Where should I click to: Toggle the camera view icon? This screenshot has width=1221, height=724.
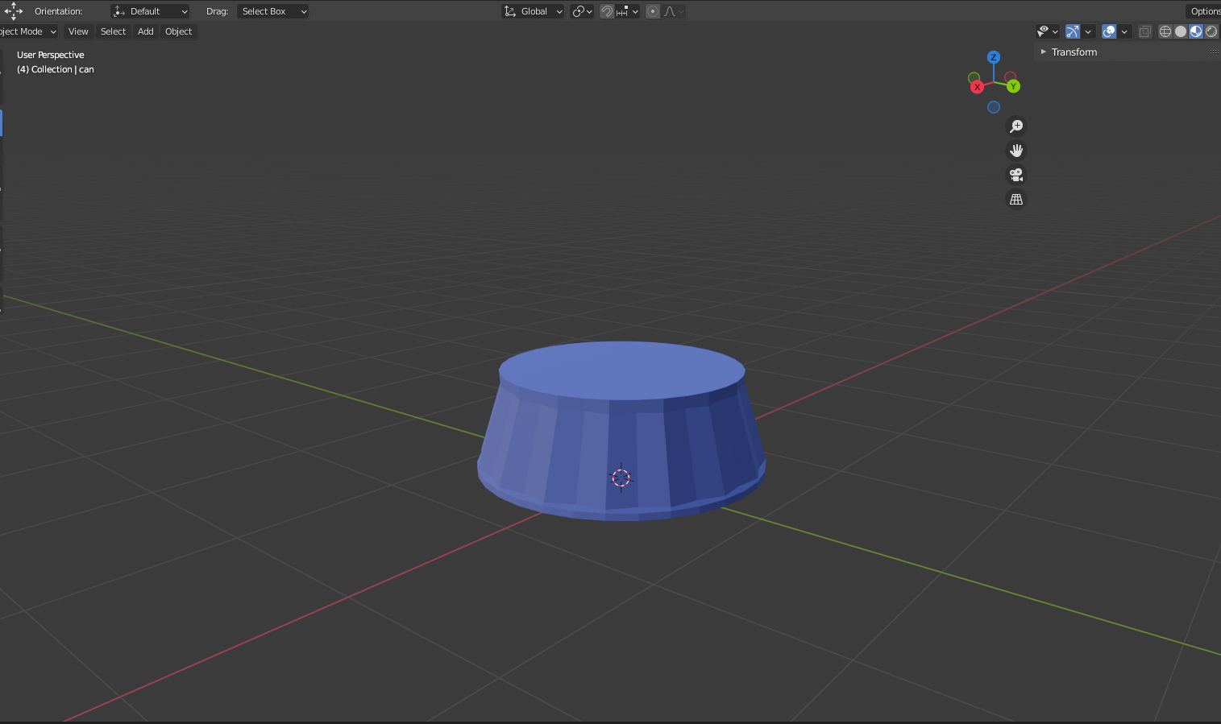click(x=1016, y=175)
